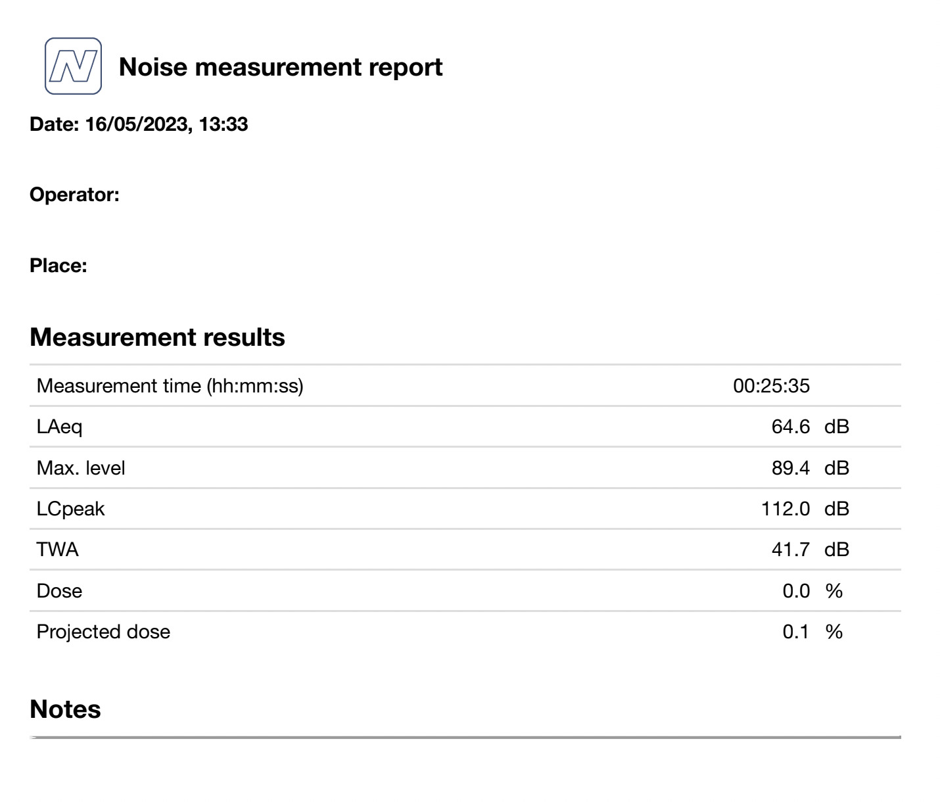The width and height of the screenshot is (940, 802).
Task: Select the 41.7 TWA value
Action: (791, 550)
